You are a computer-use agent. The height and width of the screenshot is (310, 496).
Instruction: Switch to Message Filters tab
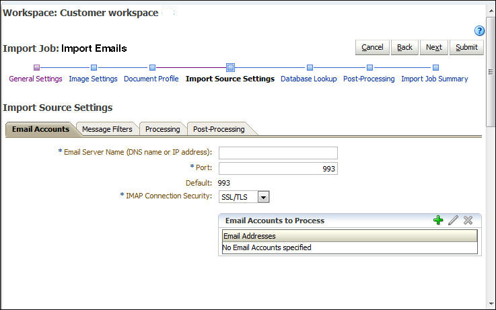coord(107,129)
